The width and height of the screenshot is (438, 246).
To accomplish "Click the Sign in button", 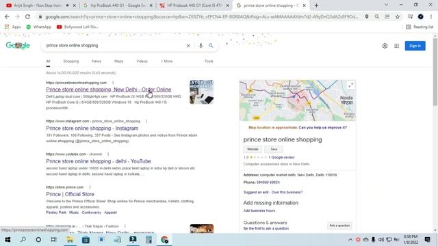I will click(x=415, y=46).
